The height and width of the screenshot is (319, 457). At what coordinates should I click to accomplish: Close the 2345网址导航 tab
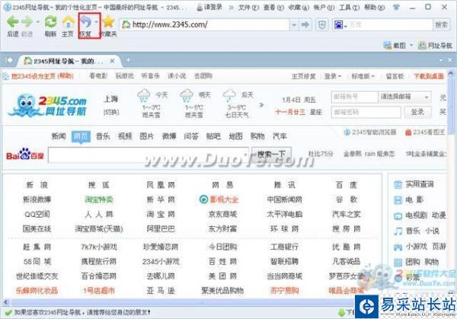pyautogui.click(x=112, y=61)
